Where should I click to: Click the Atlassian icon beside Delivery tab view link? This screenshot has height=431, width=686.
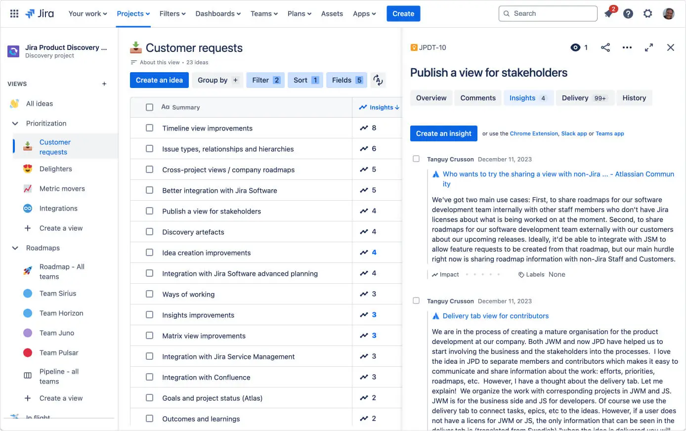[x=436, y=316]
